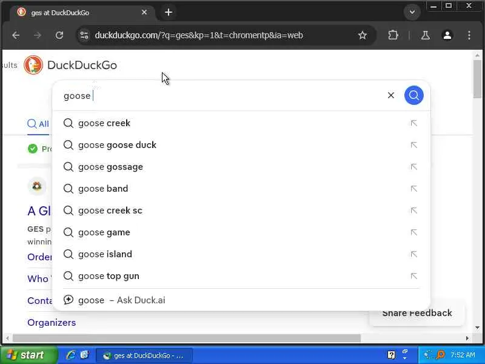Click the help question mark tray icon
Screen dimensions: 485x364
tap(391, 355)
